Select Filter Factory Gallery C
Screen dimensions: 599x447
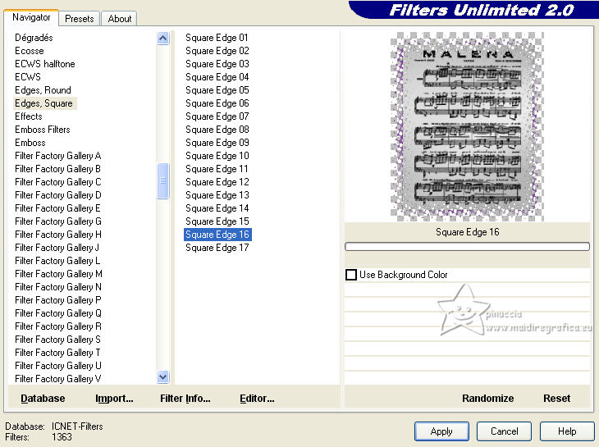[x=57, y=182]
